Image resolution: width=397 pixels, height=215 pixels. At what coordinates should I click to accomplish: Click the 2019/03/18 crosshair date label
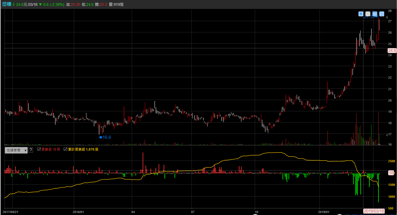(373, 211)
